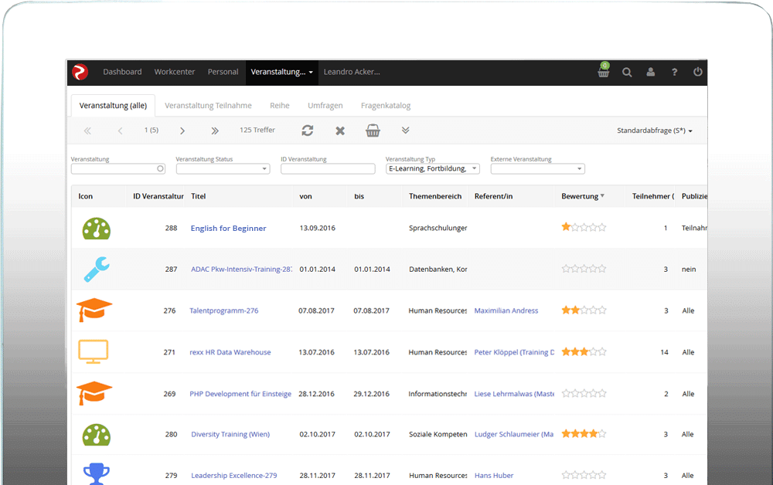Image resolution: width=773 pixels, height=485 pixels.
Task: Focus the Veranstaltung filter field
Action: tap(117, 168)
